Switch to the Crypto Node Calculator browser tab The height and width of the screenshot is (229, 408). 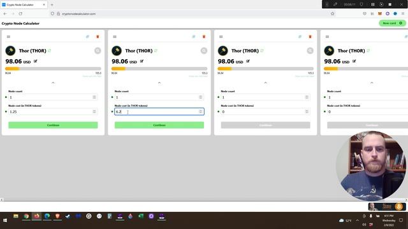[24, 4]
